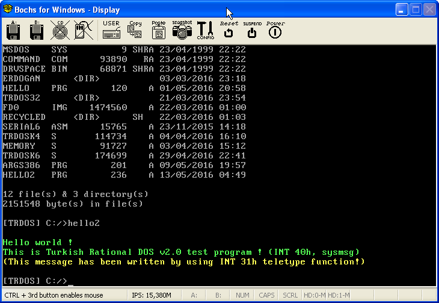Click the Paste clipboard icon
Screen dimensions: 439x303
point(159,30)
